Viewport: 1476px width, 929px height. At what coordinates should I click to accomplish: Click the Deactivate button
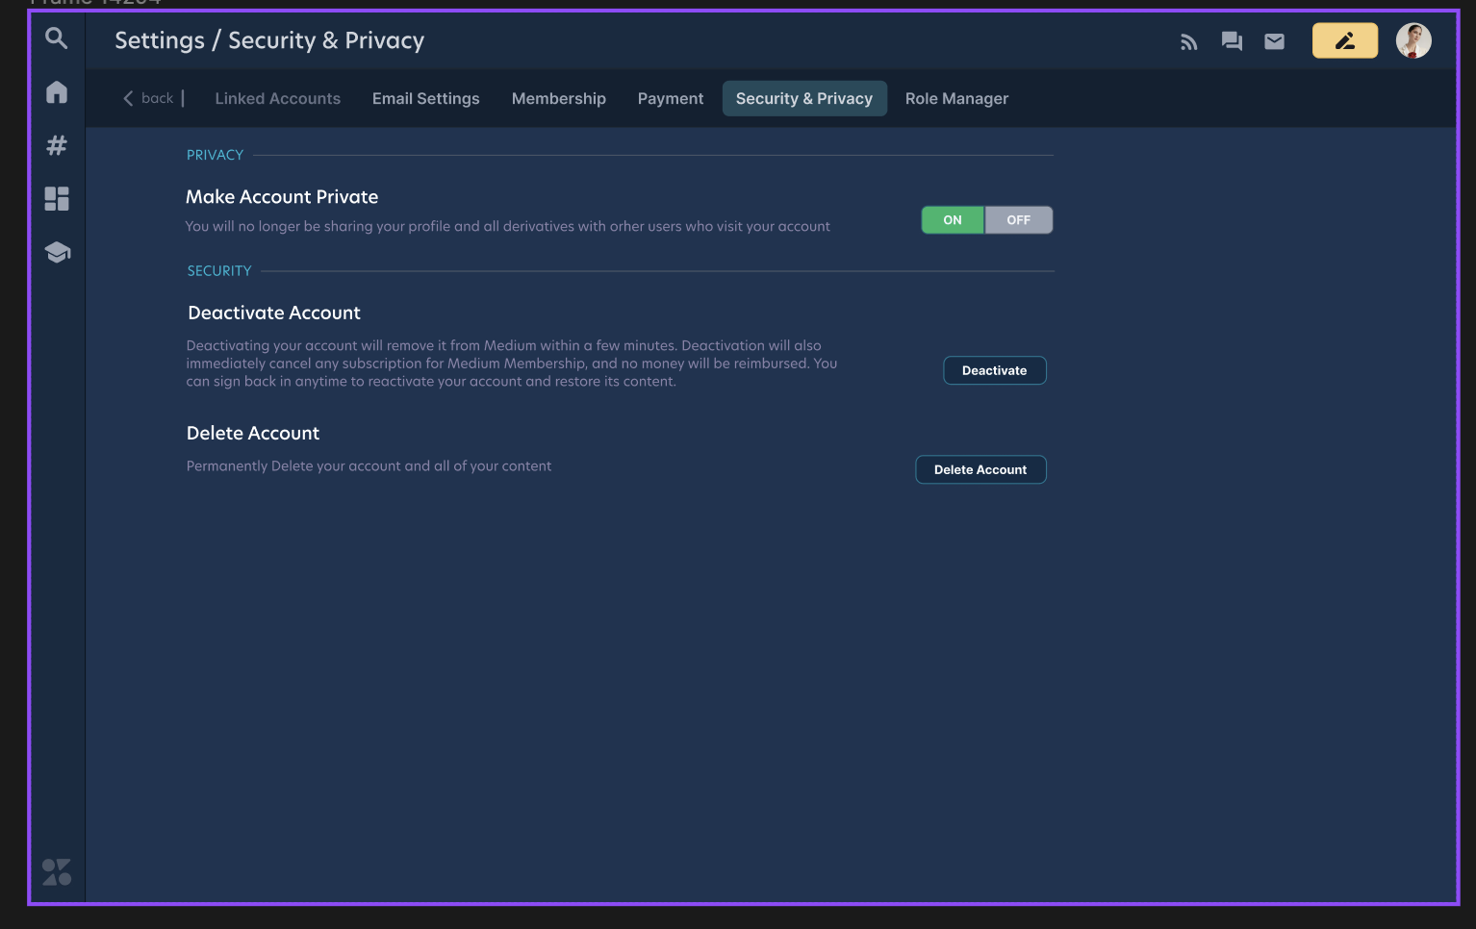[x=995, y=370]
